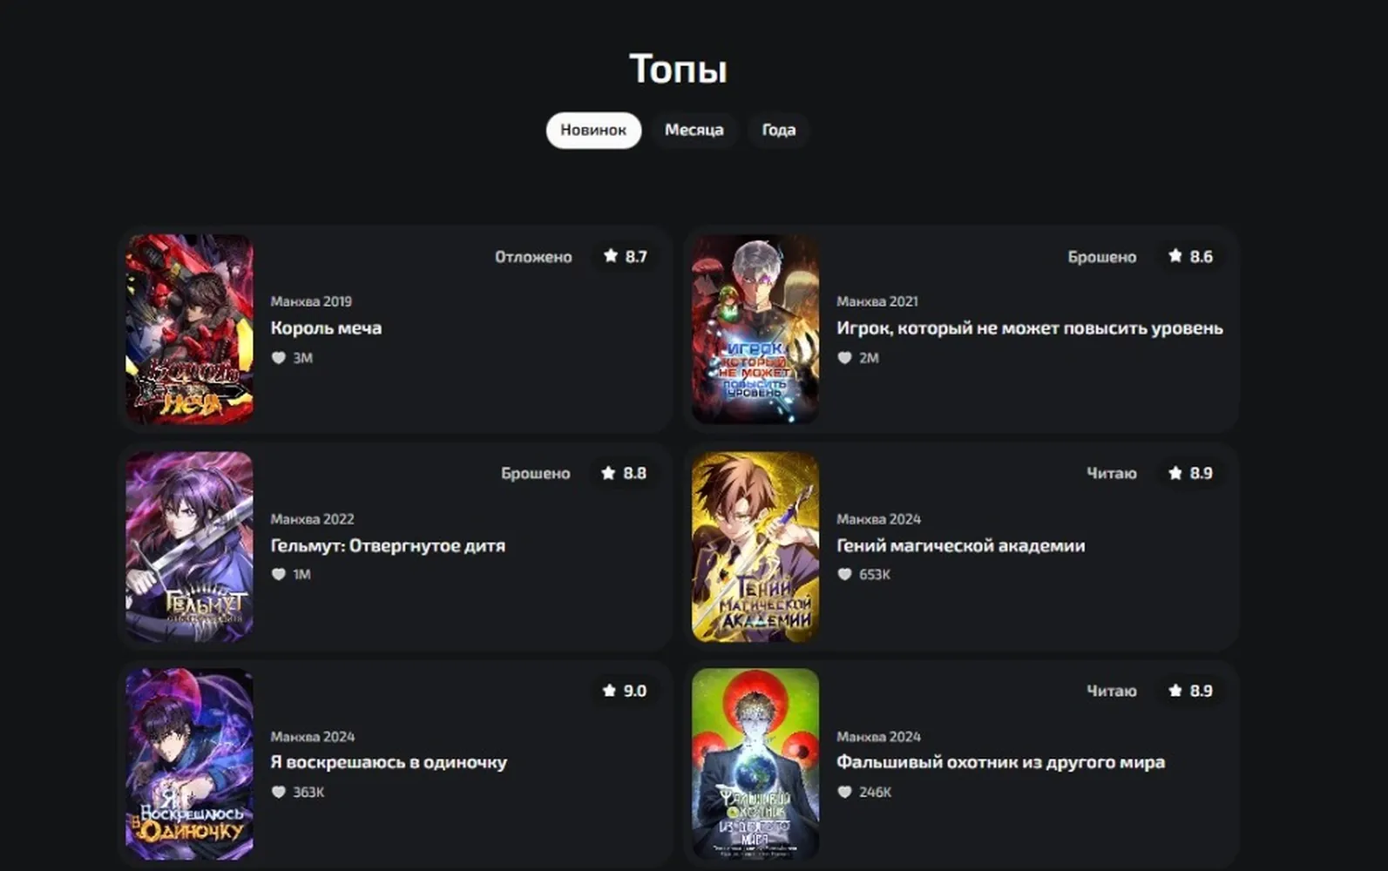The width and height of the screenshot is (1388, 871).
Task: Open Гений магической академии cover image
Action: click(x=755, y=547)
